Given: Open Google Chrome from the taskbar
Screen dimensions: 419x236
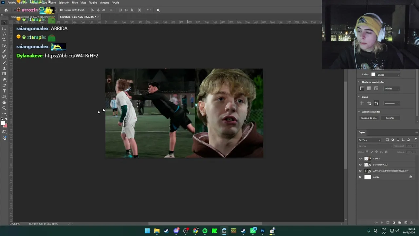Looking at the screenshot, I should 195,231.
